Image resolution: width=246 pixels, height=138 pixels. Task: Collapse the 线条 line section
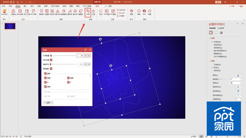210,61
